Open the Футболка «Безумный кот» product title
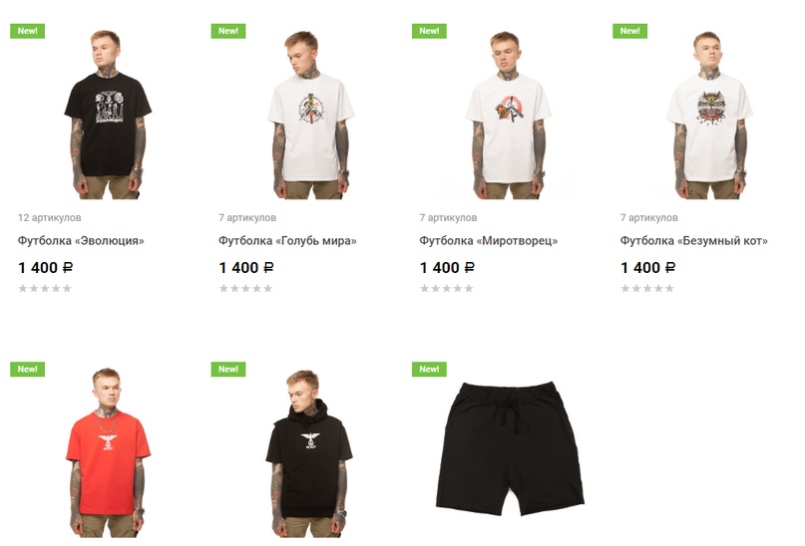This screenshot has height=546, width=805. [694, 240]
